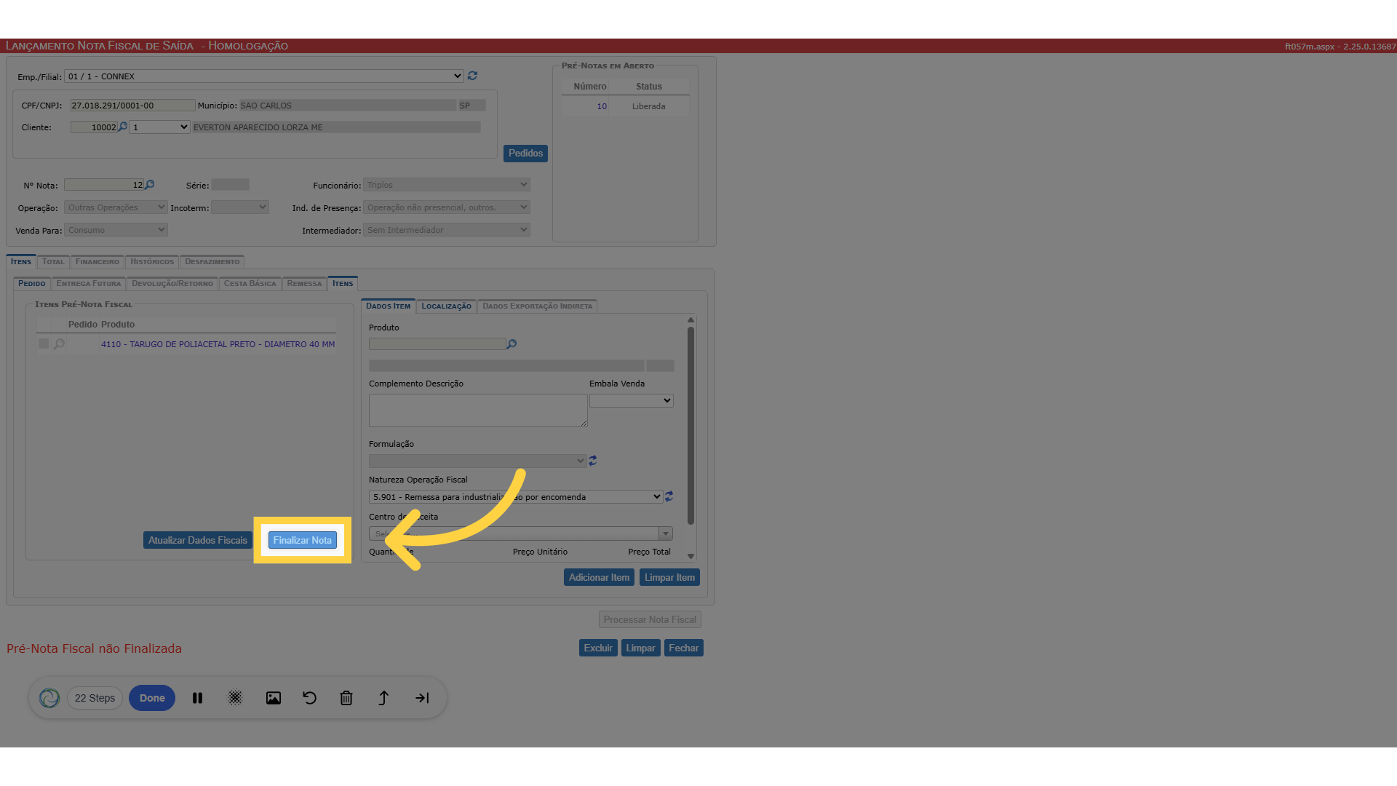Image resolution: width=1397 pixels, height=786 pixels.
Task: Click scrollbar down arrow in Dados Item
Action: tap(690, 556)
